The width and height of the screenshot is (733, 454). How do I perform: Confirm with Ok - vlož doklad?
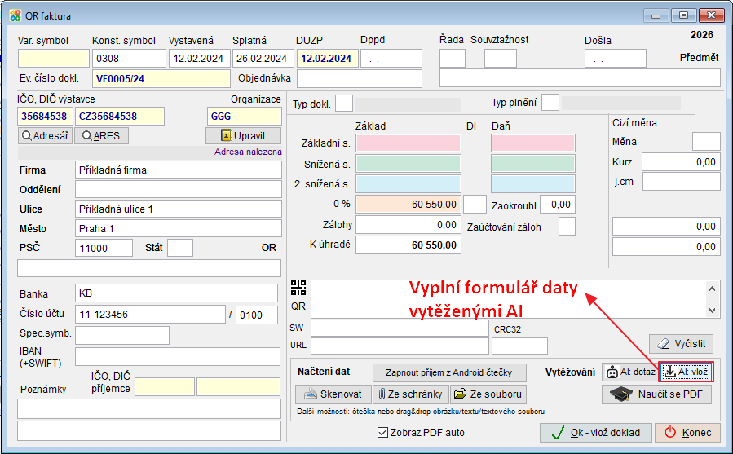(x=596, y=433)
